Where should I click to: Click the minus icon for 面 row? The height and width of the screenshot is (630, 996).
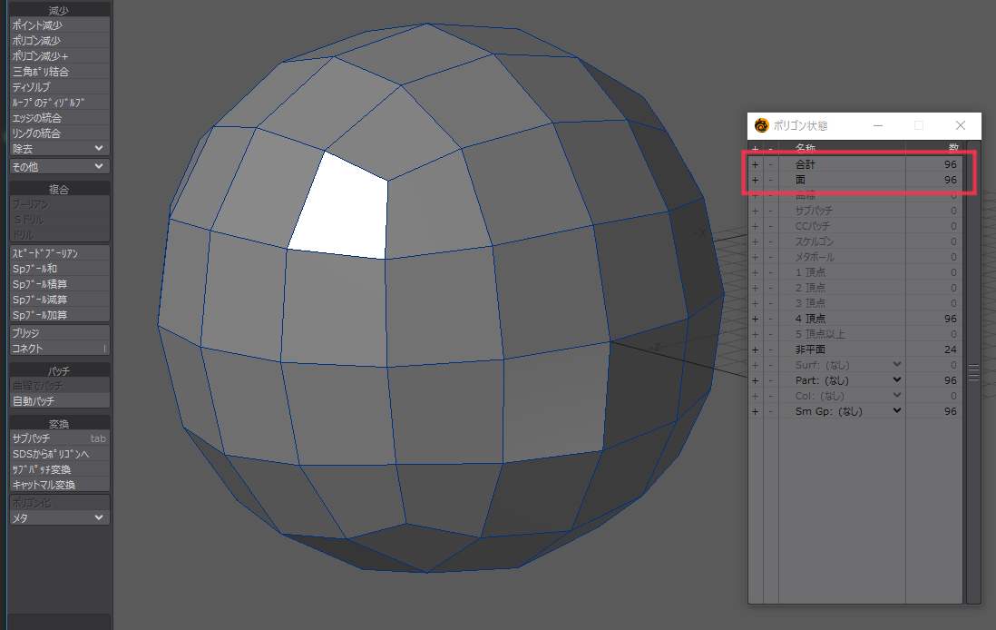[x=770, y=180]
